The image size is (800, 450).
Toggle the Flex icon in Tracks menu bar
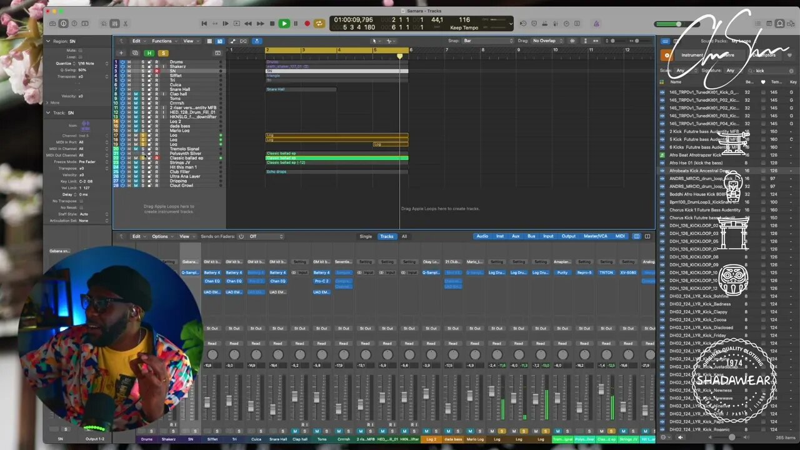(243, 41)
